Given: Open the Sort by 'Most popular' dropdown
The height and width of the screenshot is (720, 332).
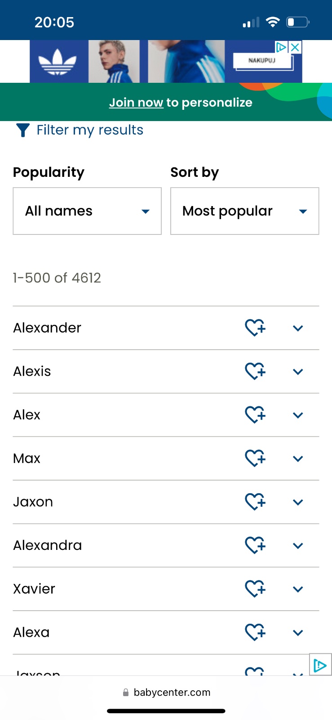Looking at the screenshot, I should [x=244, y=211].
